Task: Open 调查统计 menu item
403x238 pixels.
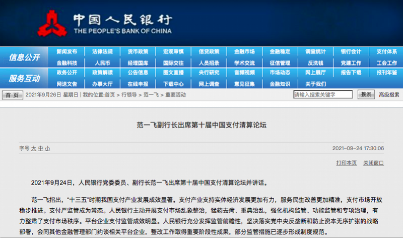Action: pos(316,51)
